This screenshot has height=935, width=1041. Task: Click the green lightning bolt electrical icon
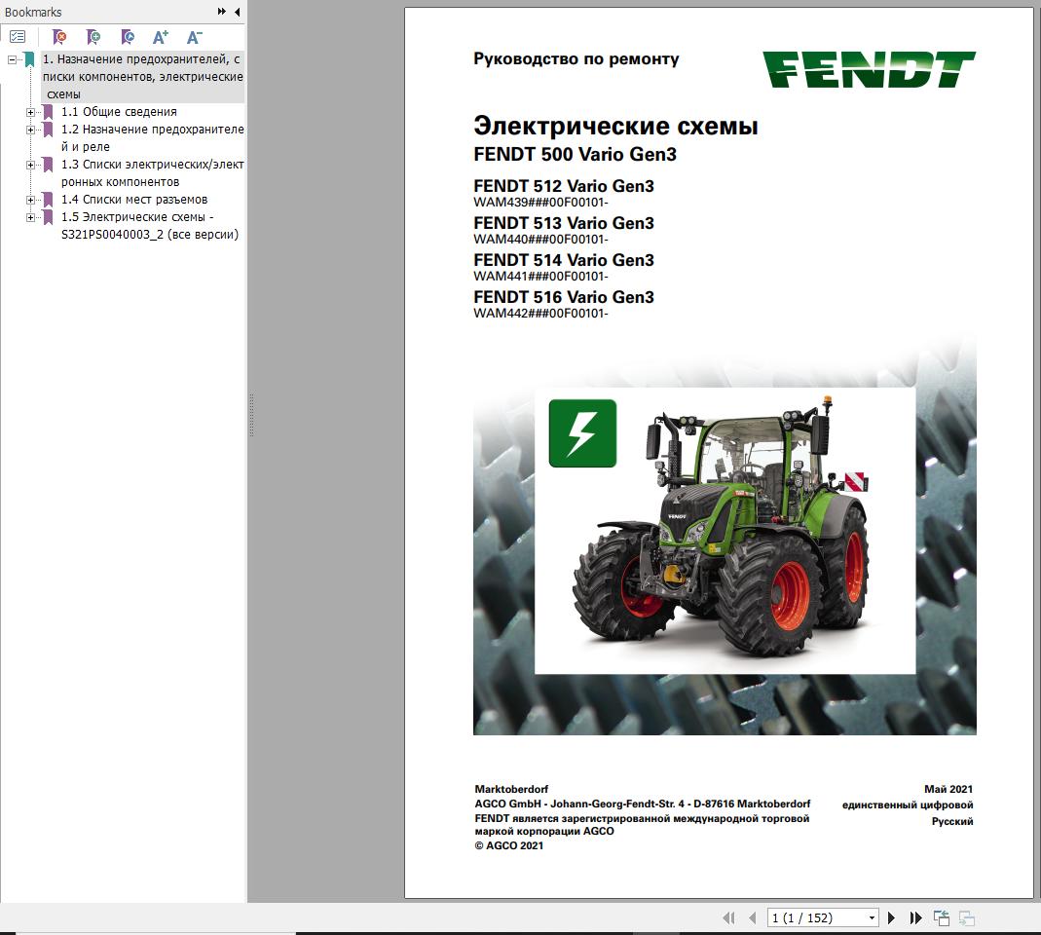[582, 433]
